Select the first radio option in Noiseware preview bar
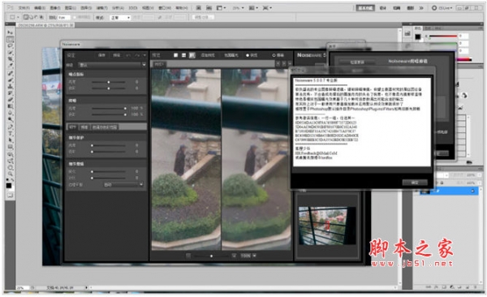The width and height of the screenshot is (487, 297). tap(248, 55)
